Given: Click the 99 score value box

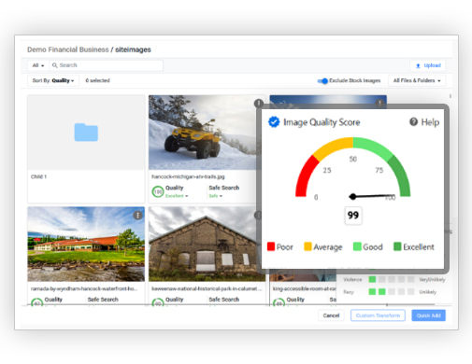Looking at the screenshot, I should [353, 216].
